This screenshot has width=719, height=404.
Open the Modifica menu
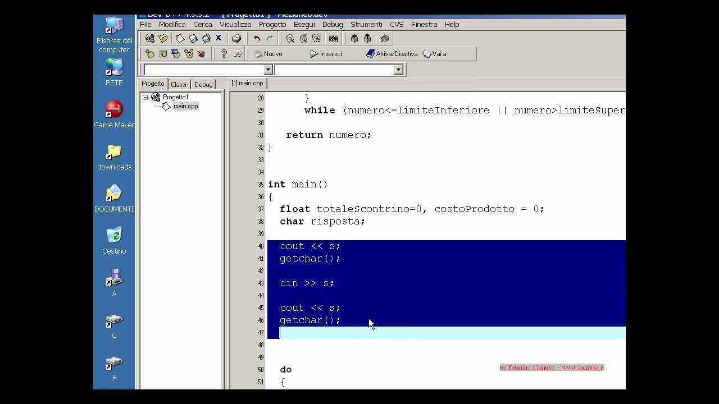pos(172,24)
